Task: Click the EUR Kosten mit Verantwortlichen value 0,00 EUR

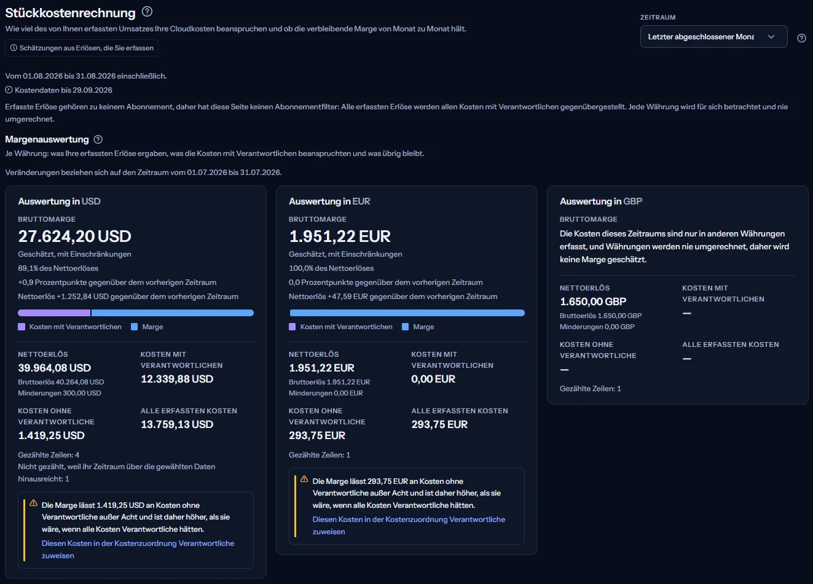Action: 433,379
